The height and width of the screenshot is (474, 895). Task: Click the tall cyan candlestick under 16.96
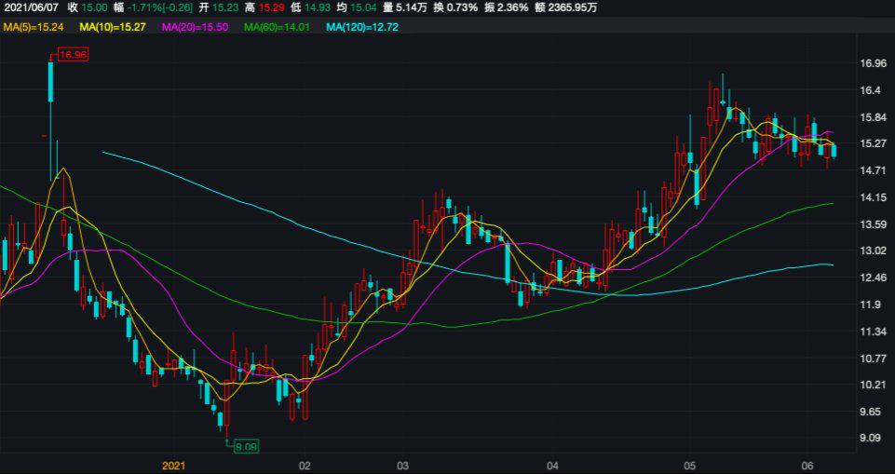tap(51, 82)
